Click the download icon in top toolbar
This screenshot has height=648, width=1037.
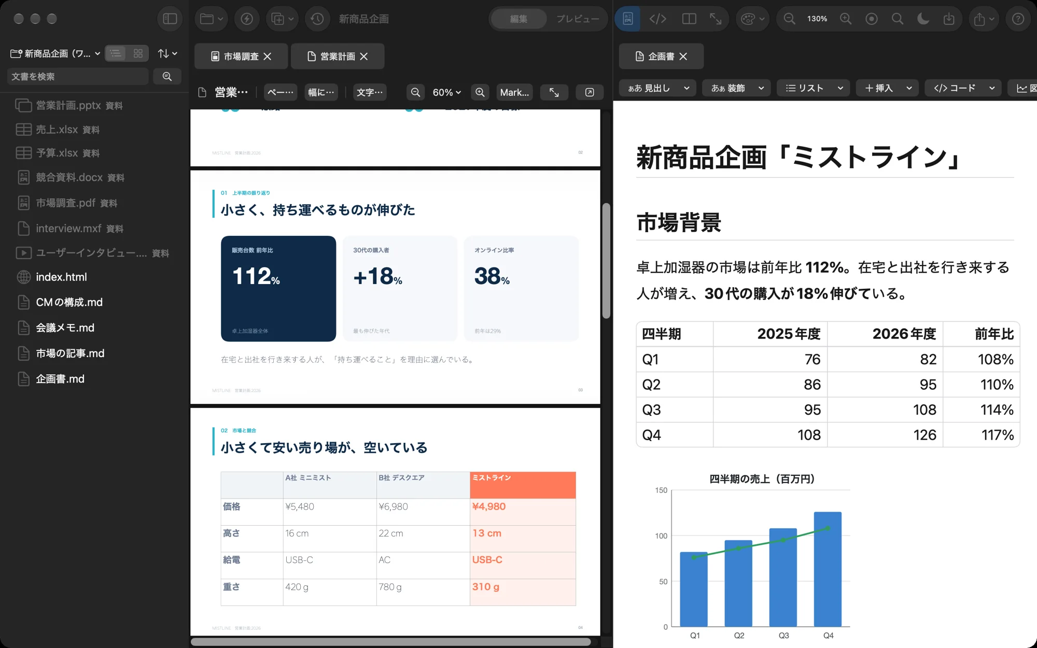pos(949,19)
